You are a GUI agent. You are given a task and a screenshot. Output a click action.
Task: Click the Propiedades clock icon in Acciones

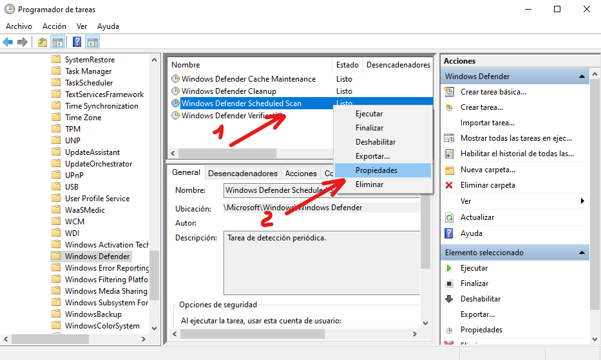(x=449, y=330)
